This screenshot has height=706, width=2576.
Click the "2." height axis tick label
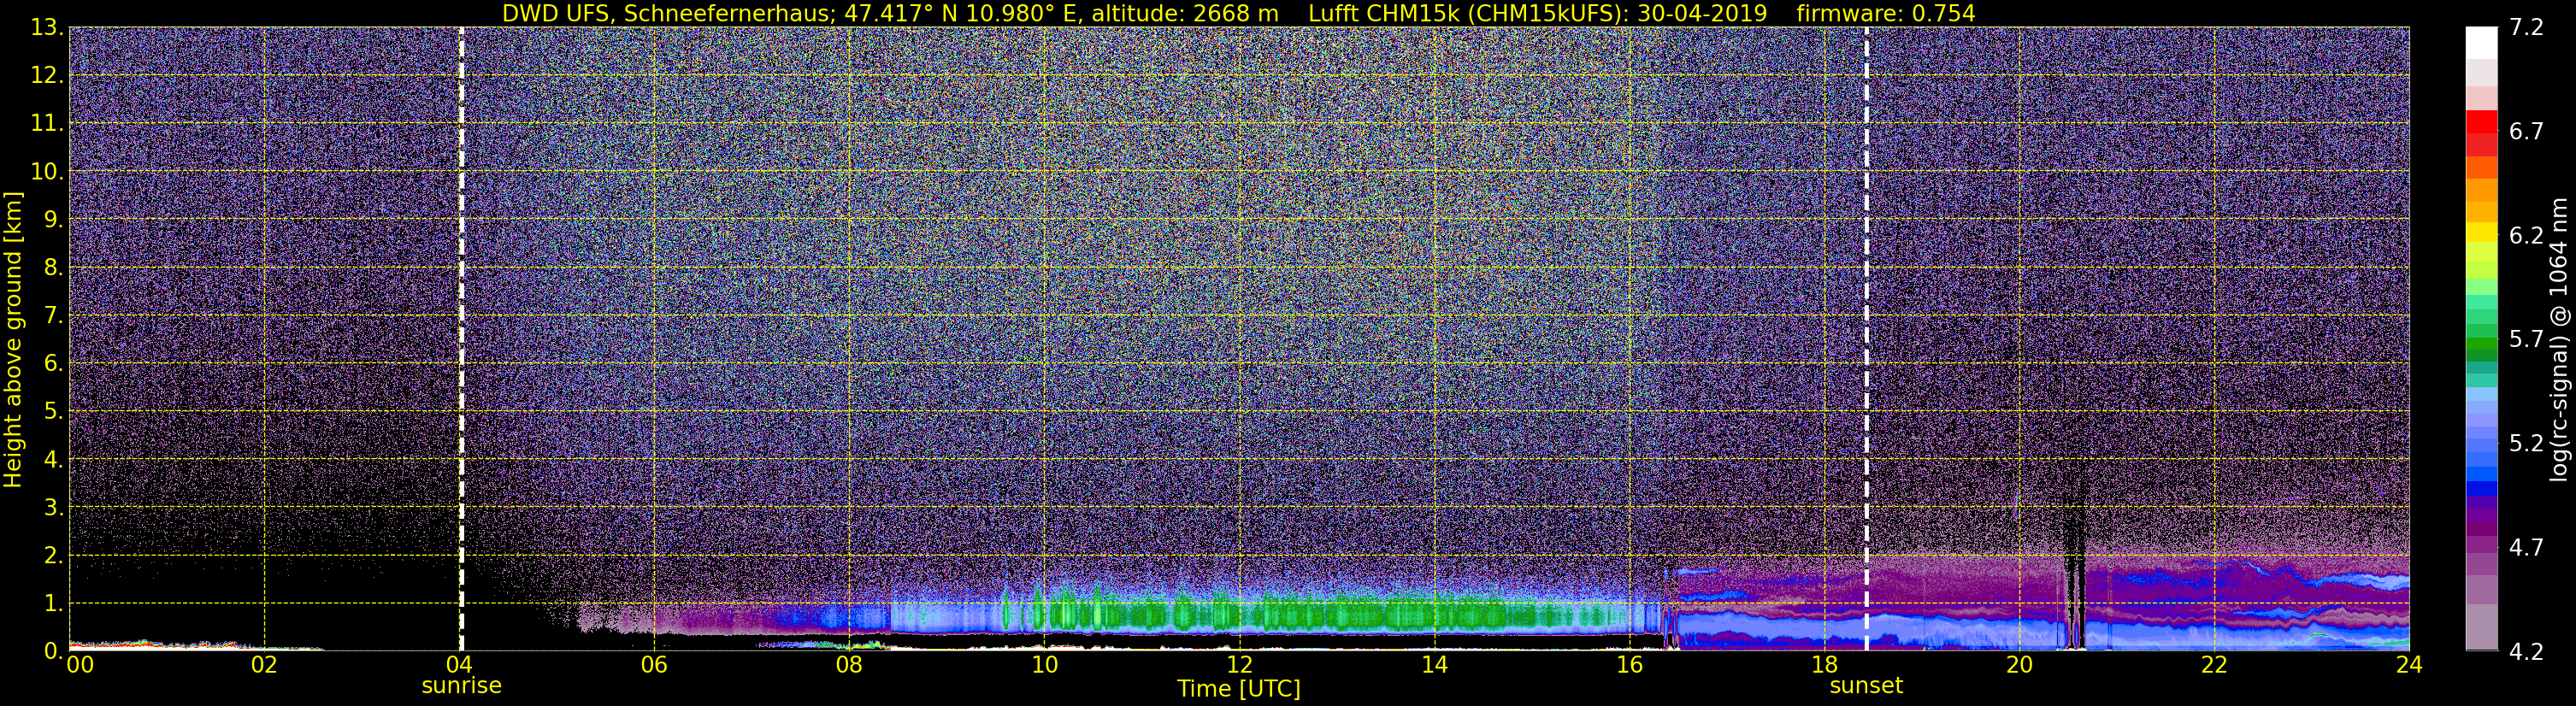[x=53, y=556]
